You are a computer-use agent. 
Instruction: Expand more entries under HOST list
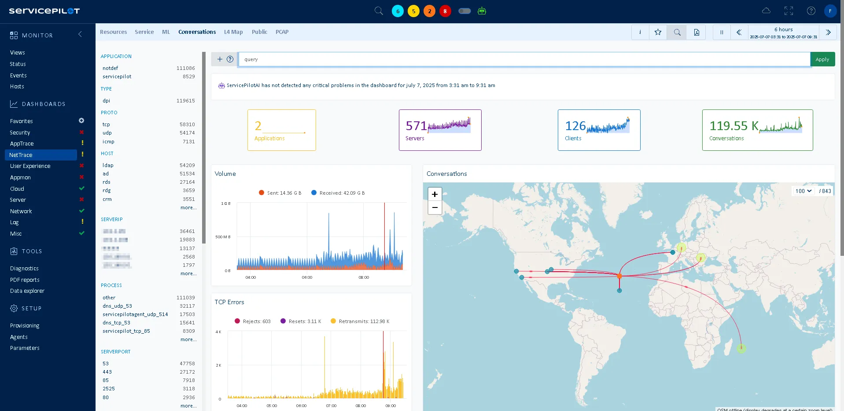coord(188,207)
